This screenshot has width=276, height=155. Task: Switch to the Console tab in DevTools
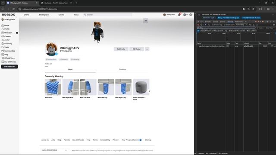(216, 22)
